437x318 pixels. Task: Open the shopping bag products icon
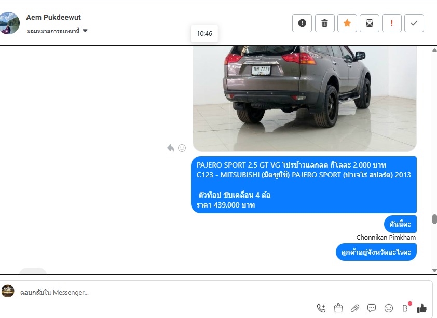(x=338, y=308)
